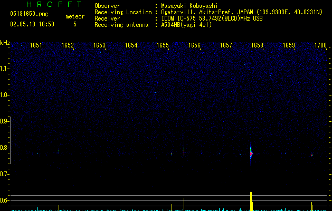Click the kHz axis unit label

click(x=5, y=43)
